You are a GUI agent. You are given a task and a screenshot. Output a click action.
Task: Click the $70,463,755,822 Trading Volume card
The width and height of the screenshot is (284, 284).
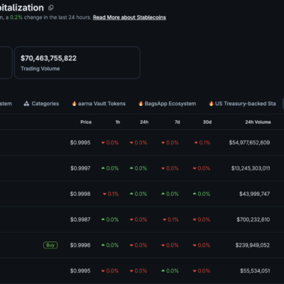click(77, 62)
